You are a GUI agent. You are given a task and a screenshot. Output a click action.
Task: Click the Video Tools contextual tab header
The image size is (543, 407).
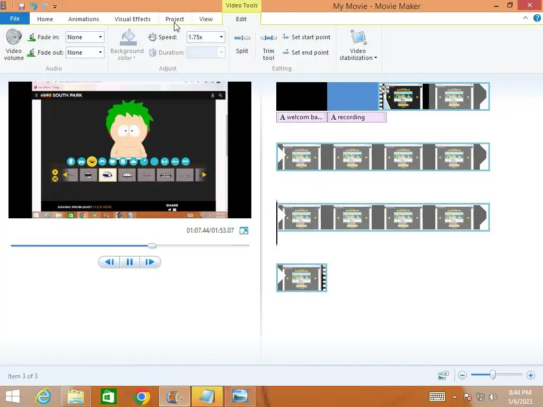241,5
